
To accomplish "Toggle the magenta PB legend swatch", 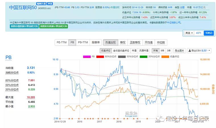I will [x=87, y=57].
